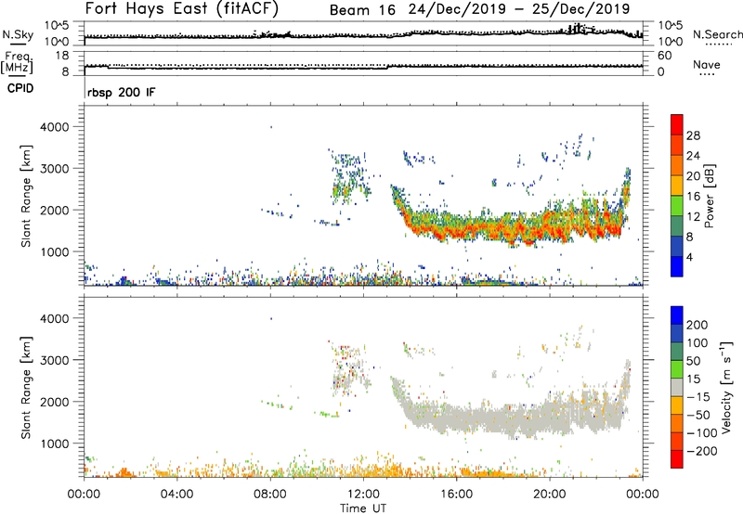This screenshot has height=514, width=743.
Task: Click the '4000' tick on power panel
Action: tap(54, 127)
